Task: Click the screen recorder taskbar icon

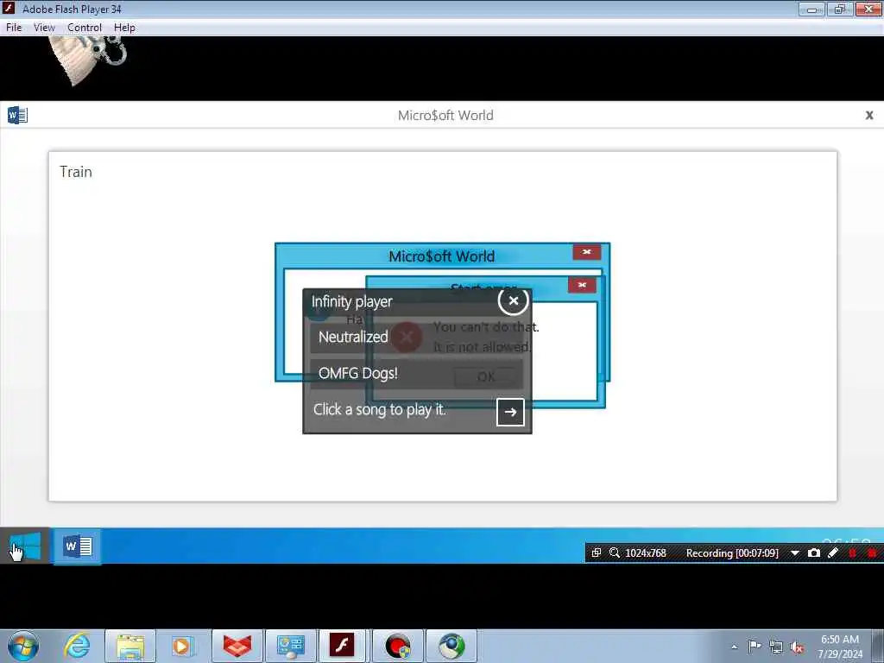Action: click(397, 646)
